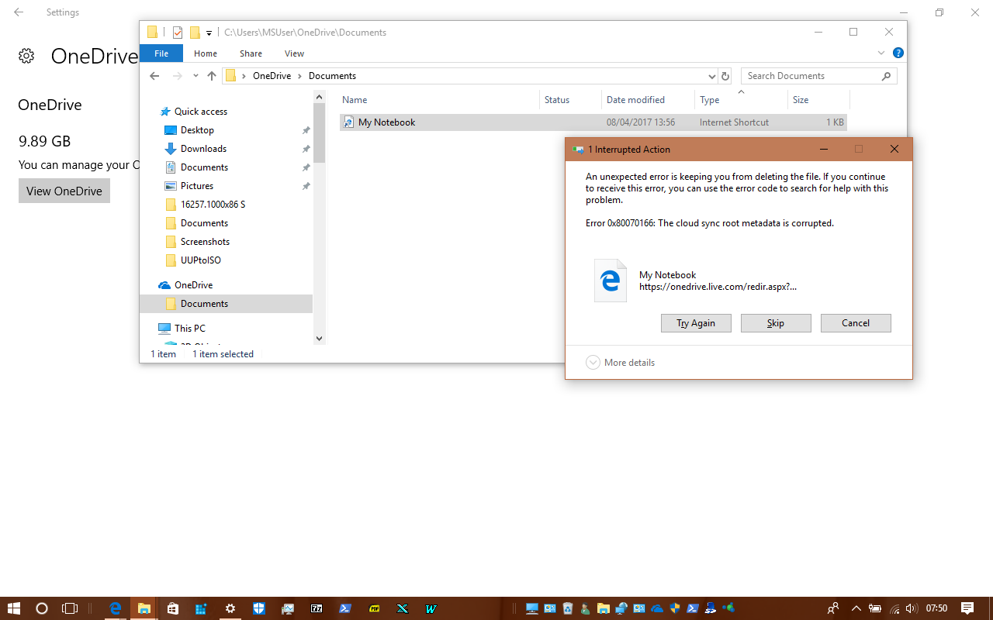Open the address bar history dropdown
Image resolution: width=993 pixels, height=620 pixels.
tap(712, 76)
